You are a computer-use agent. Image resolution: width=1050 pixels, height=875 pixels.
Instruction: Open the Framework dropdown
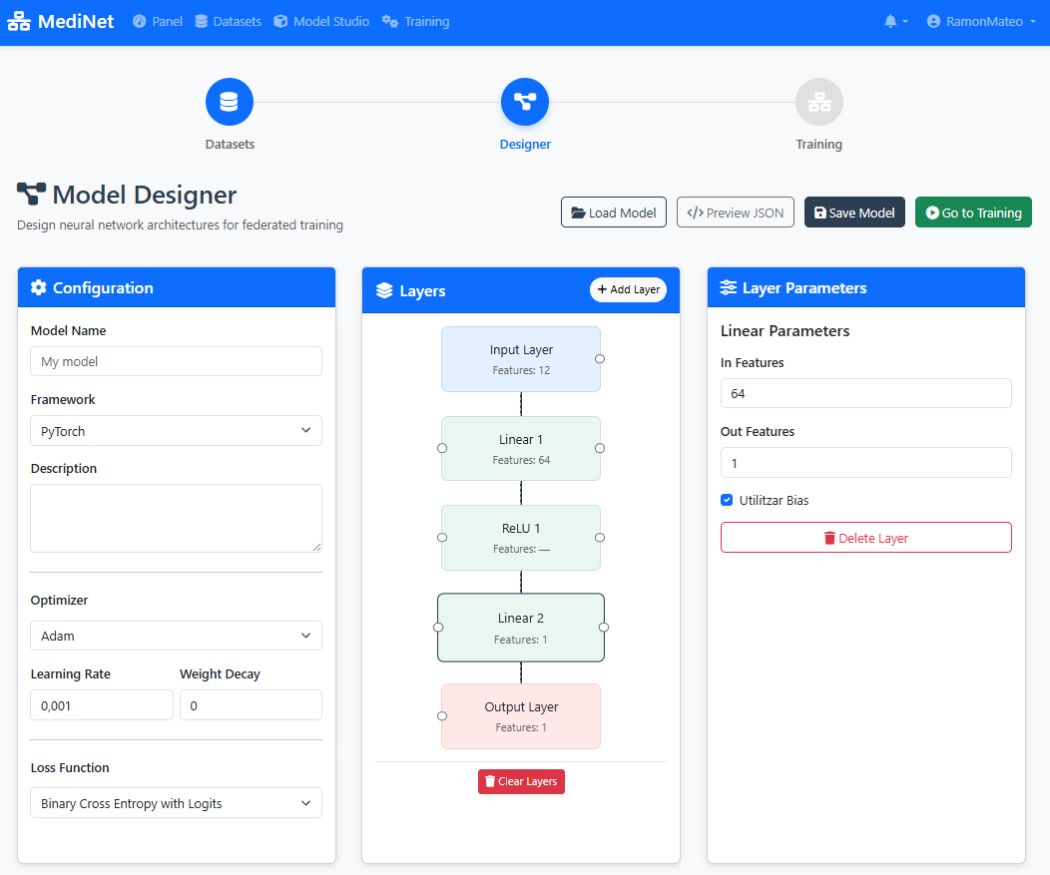click(x=176, y=430)
